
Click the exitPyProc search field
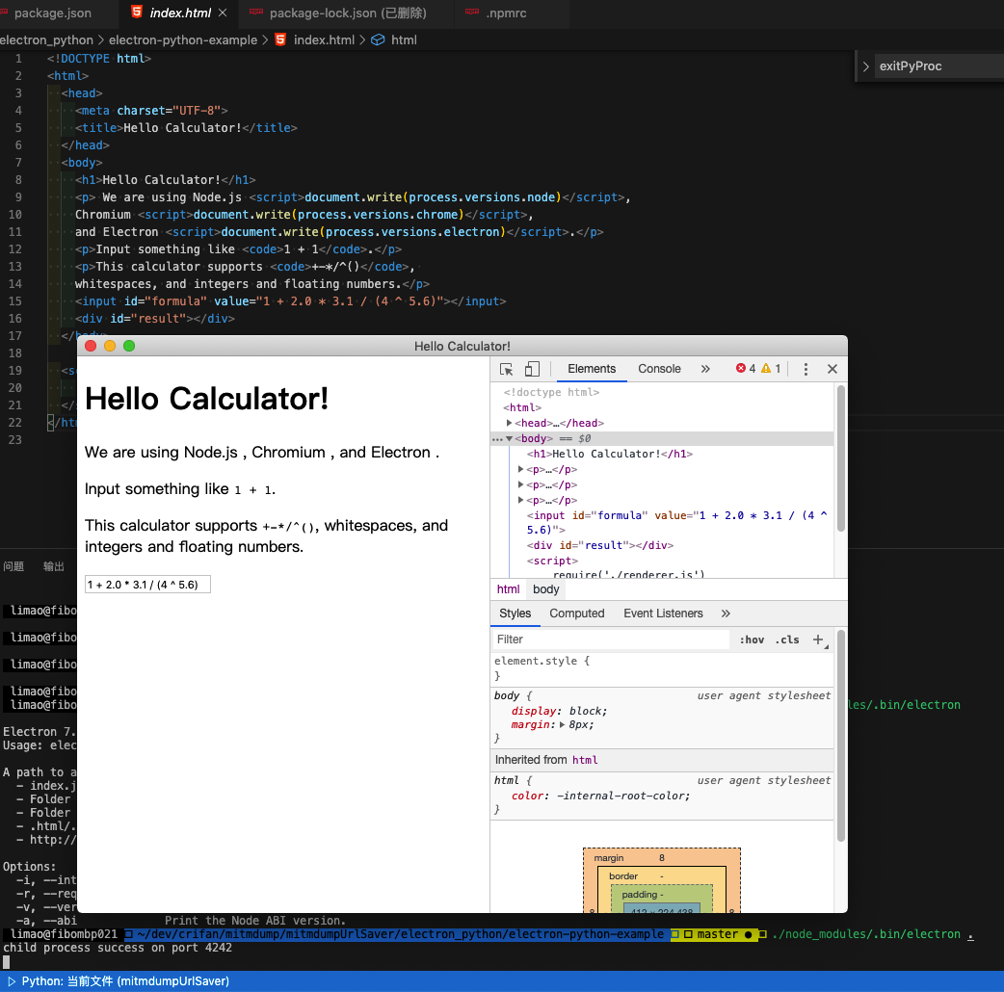coord(940,65)
